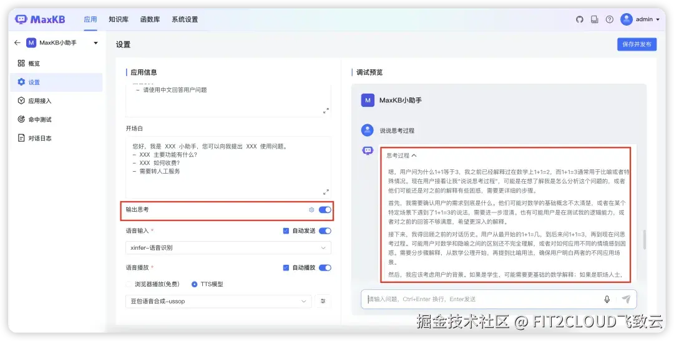Open 对话日志 in the sidebar
The height and width of the screenshot is (341, 674).
pyautogui.click(x=56, y=138)
